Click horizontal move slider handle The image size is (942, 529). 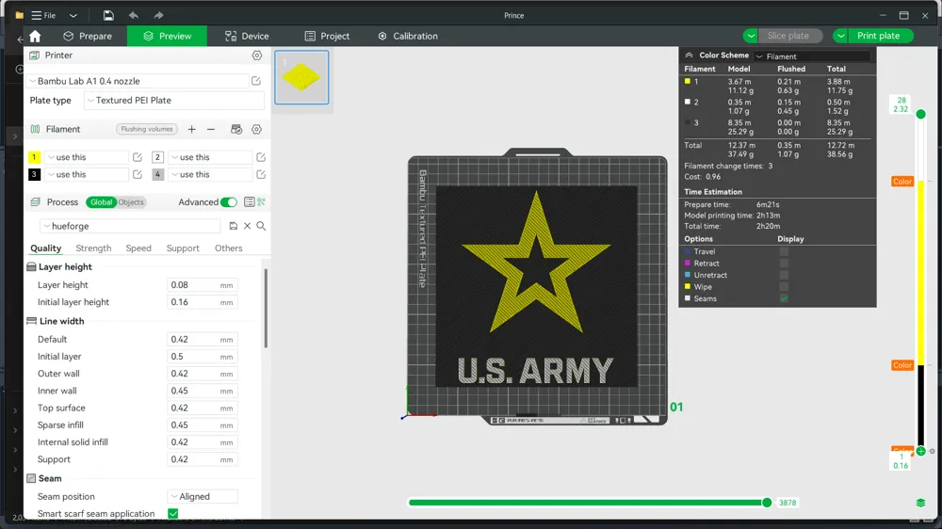(x=767, y=503)
